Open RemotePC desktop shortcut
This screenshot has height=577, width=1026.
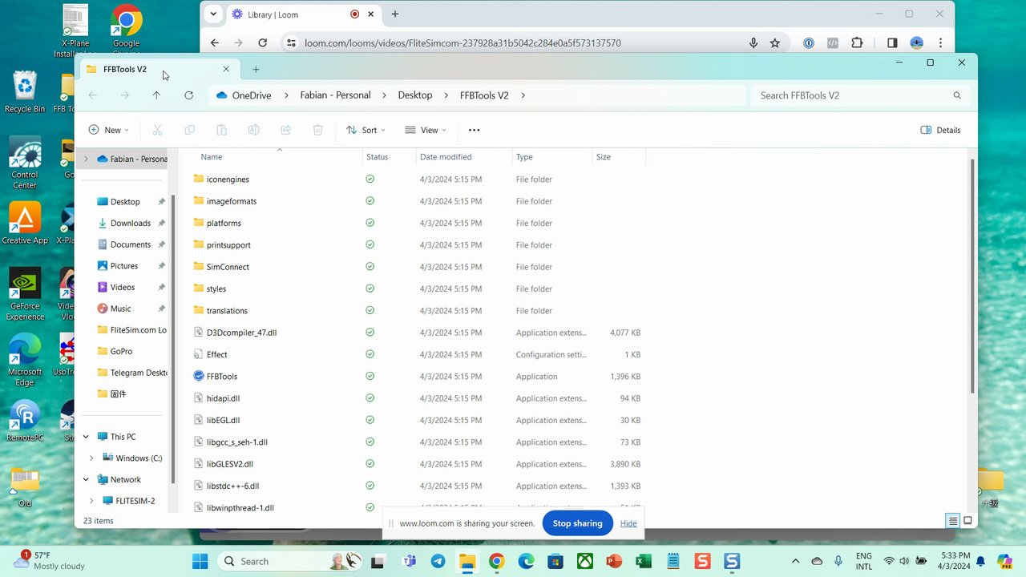point(25,421)
